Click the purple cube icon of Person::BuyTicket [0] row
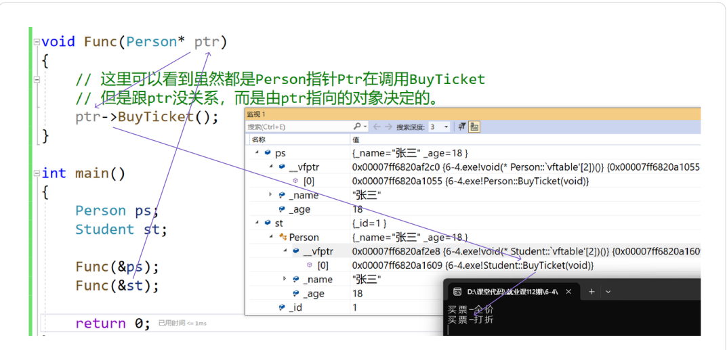The image size is (727, 350). point(296,181)
